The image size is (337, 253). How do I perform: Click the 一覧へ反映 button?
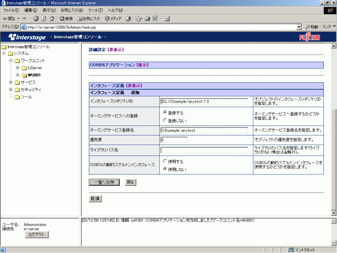click(104, 182)
